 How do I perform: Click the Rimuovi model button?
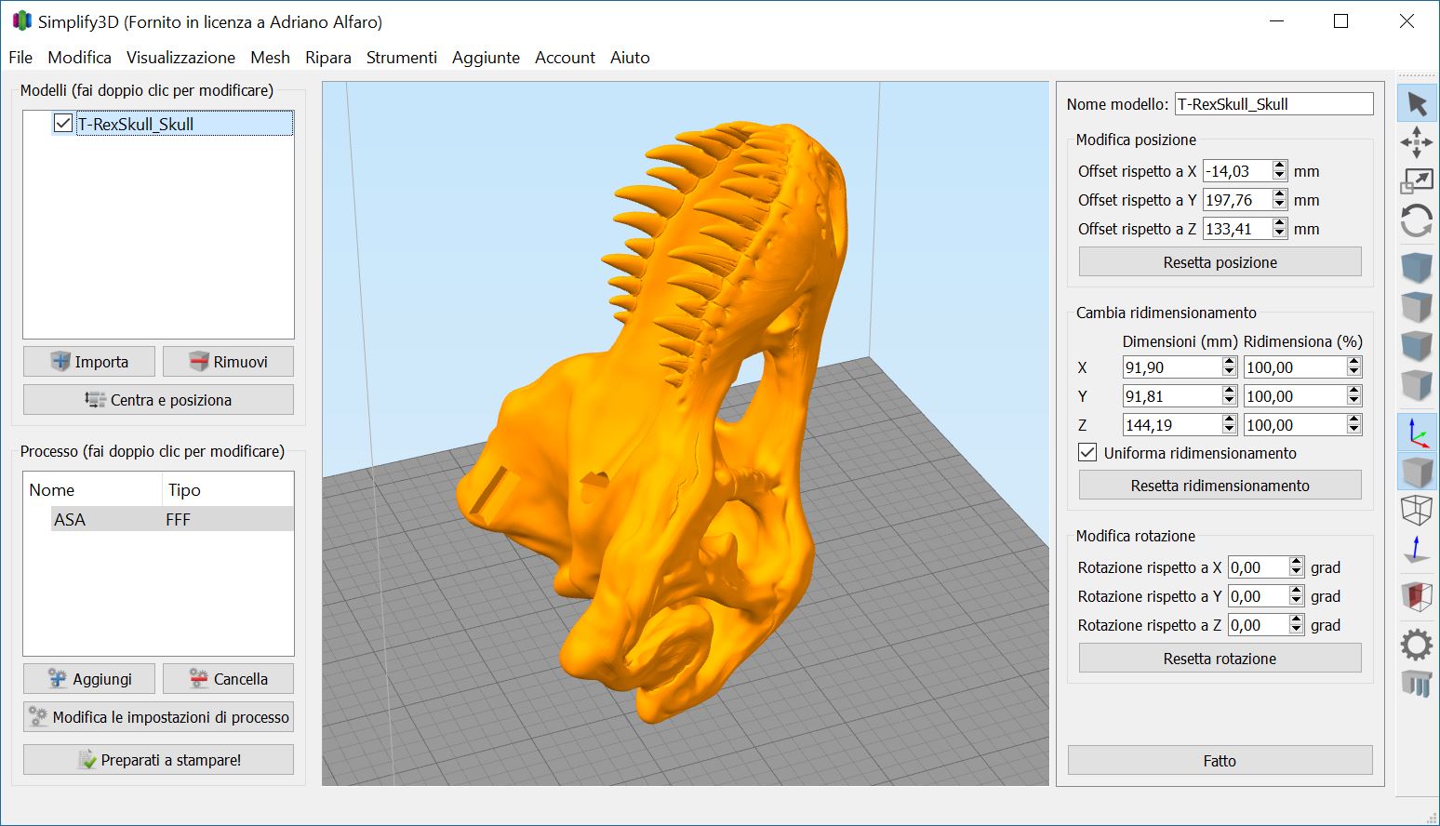(x=228, y=362)
